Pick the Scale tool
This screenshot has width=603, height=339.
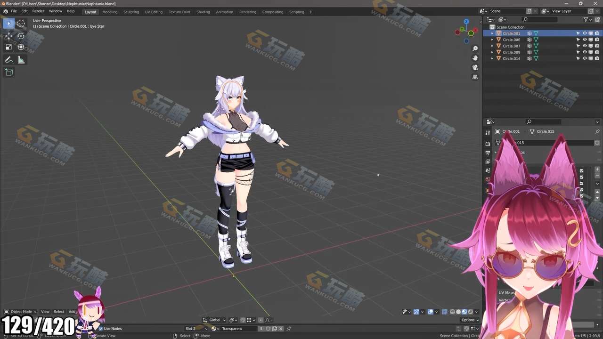coord(8,47)
